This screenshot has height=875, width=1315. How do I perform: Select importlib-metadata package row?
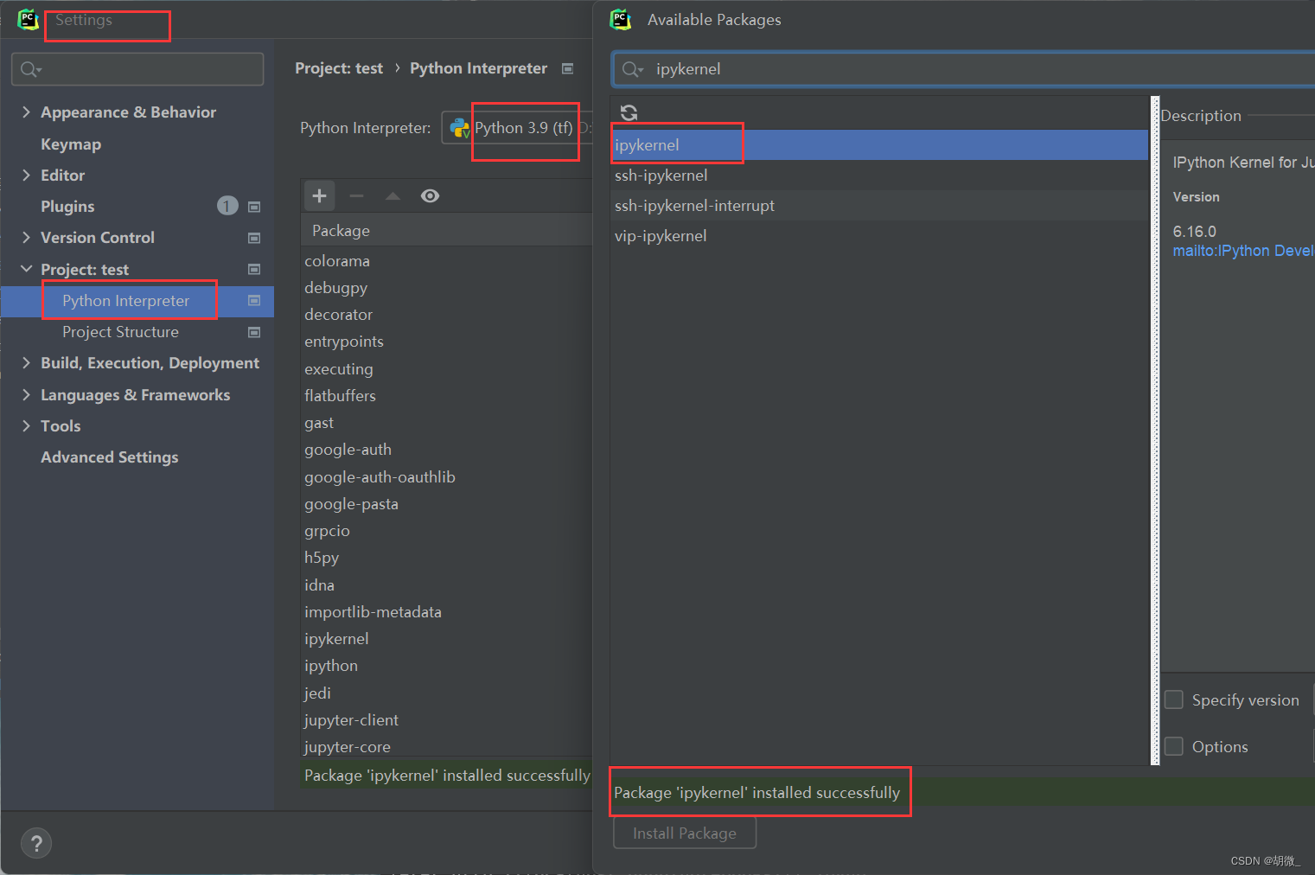click(x=446, y=612)
